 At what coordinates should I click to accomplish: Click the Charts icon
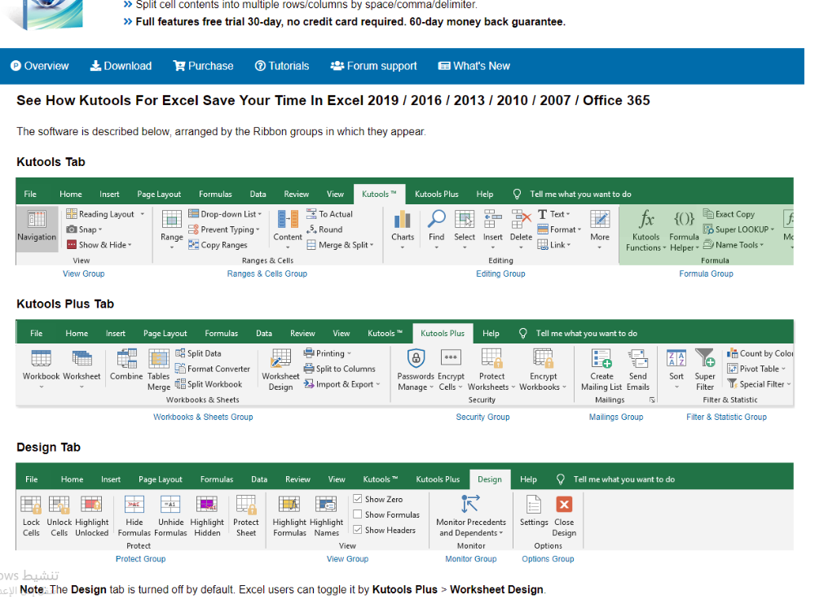[403, 219]
